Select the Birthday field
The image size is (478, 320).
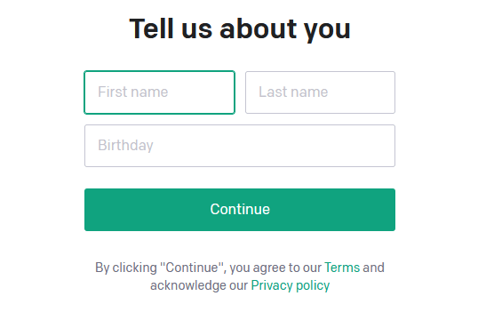240,146
